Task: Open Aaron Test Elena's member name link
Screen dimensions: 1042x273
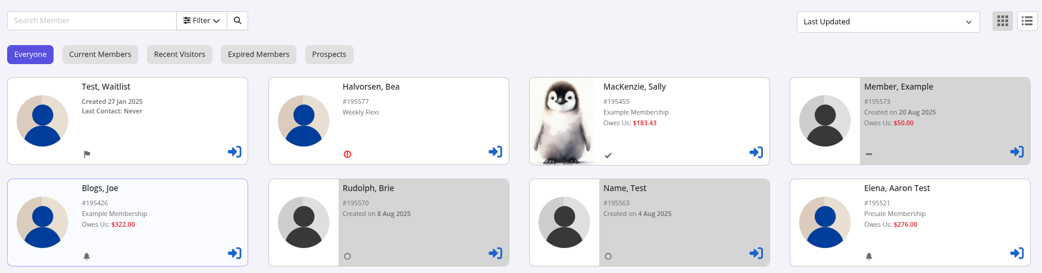Action: coord(897,188)
